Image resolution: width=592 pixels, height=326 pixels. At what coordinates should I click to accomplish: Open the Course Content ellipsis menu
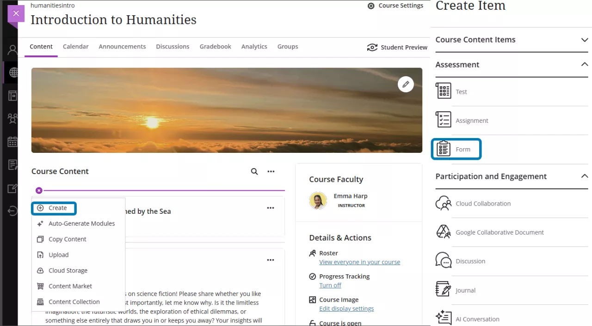271,171
